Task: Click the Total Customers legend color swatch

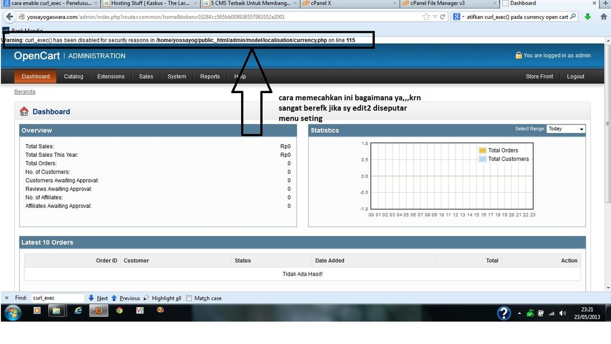Action: (482, 159)
